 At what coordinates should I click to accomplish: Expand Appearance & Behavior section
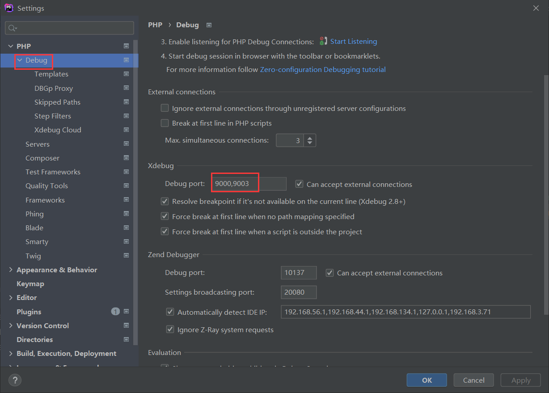point(11,270)
